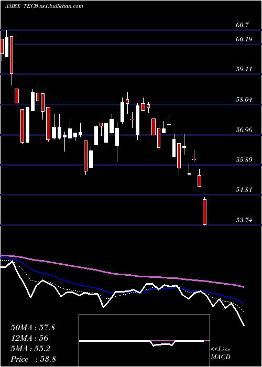Click the 12MA : 56 readout
262x367 pixels.
pyautogui.click(x=29, y=338)
